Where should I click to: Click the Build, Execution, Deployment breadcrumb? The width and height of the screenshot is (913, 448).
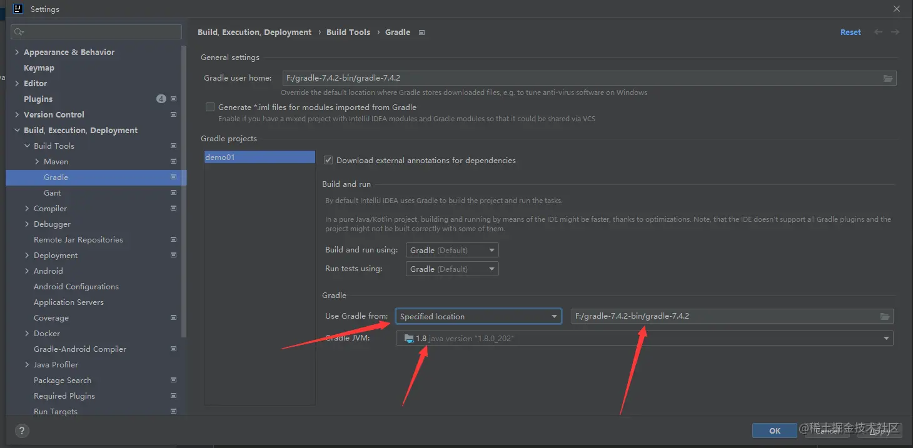[255, 32]
